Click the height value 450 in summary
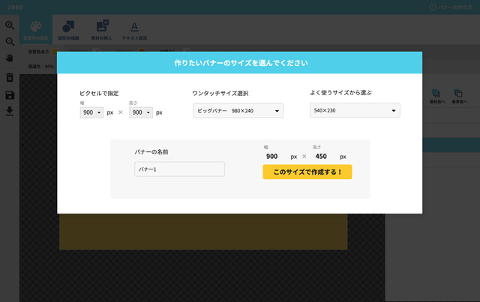Image resolution: width=480 pixels, height=302 pixels. tap(321, 157)
